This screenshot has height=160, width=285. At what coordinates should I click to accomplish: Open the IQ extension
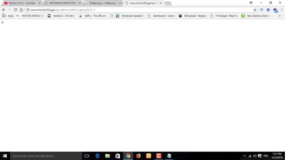(261, 10)
